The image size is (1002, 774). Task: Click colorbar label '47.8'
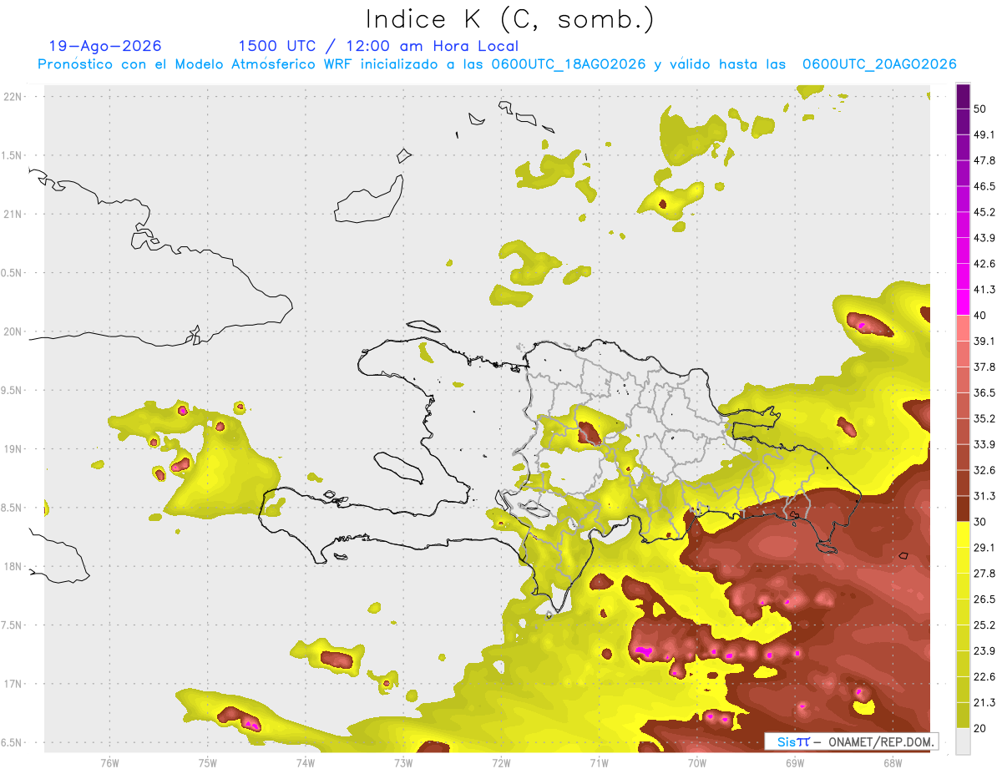pos(984,160)
